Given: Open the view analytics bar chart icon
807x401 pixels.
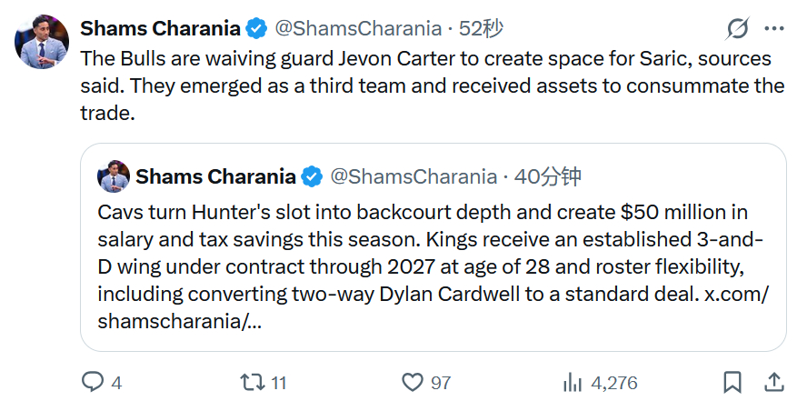Looking at the screenshot, I should [x=573, y=382].
